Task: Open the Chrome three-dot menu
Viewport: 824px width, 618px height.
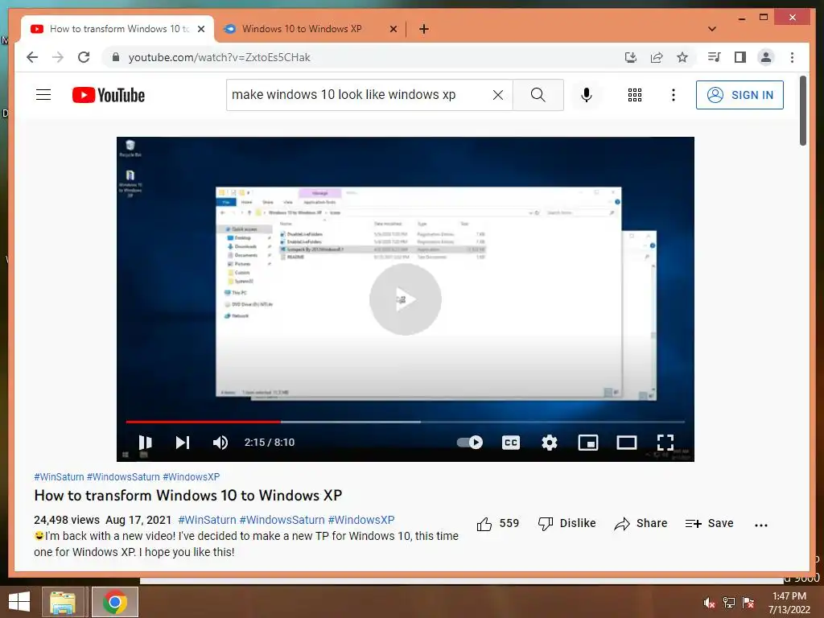Action: [792, 57]
